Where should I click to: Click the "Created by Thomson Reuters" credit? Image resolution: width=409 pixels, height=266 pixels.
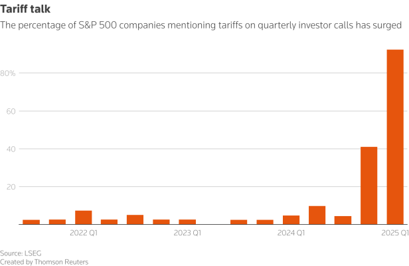tap(44, 261)
